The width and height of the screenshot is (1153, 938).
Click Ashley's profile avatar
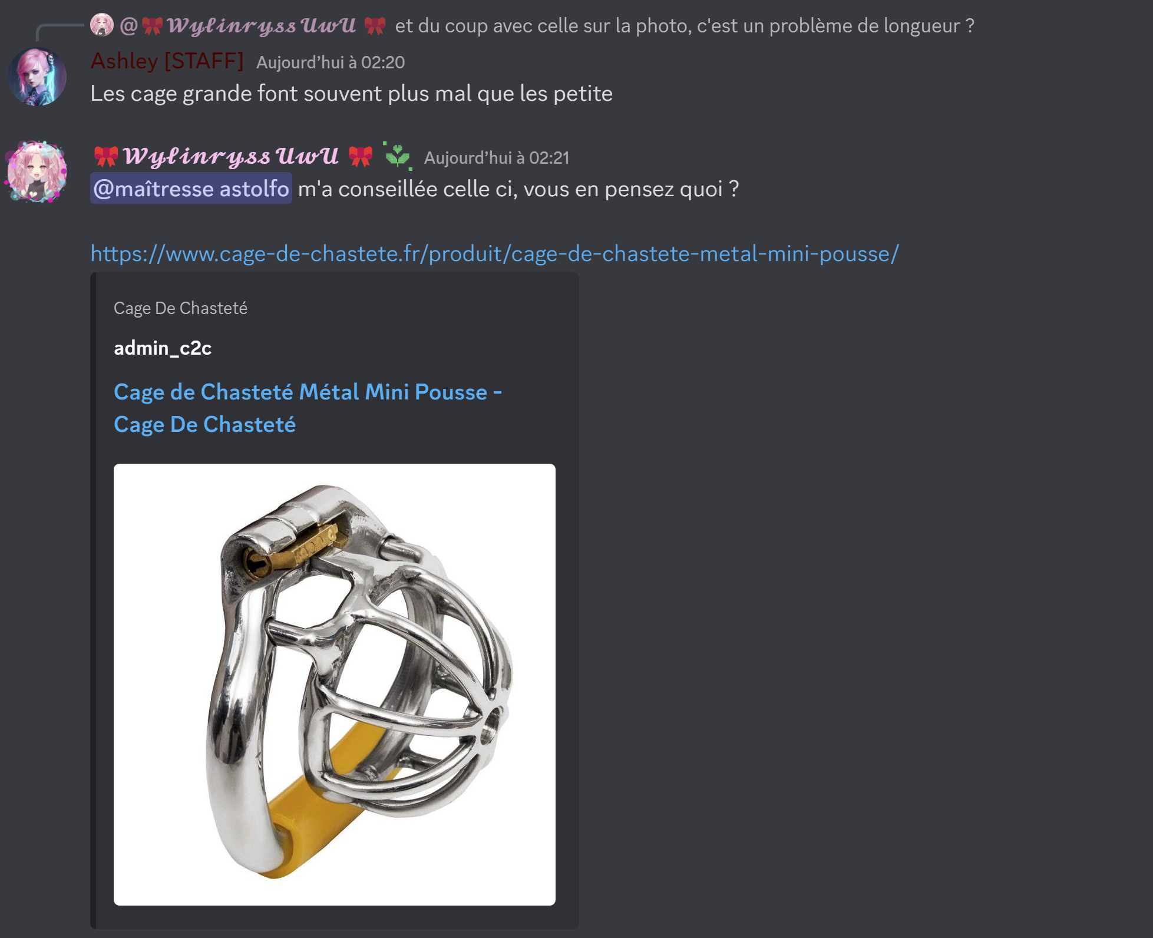[37, 77]
